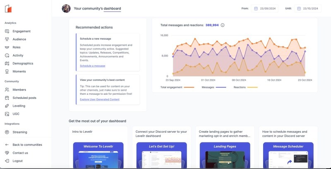Open the Contact us link
This screenshot has height=169, width=331.
point(20,153)
